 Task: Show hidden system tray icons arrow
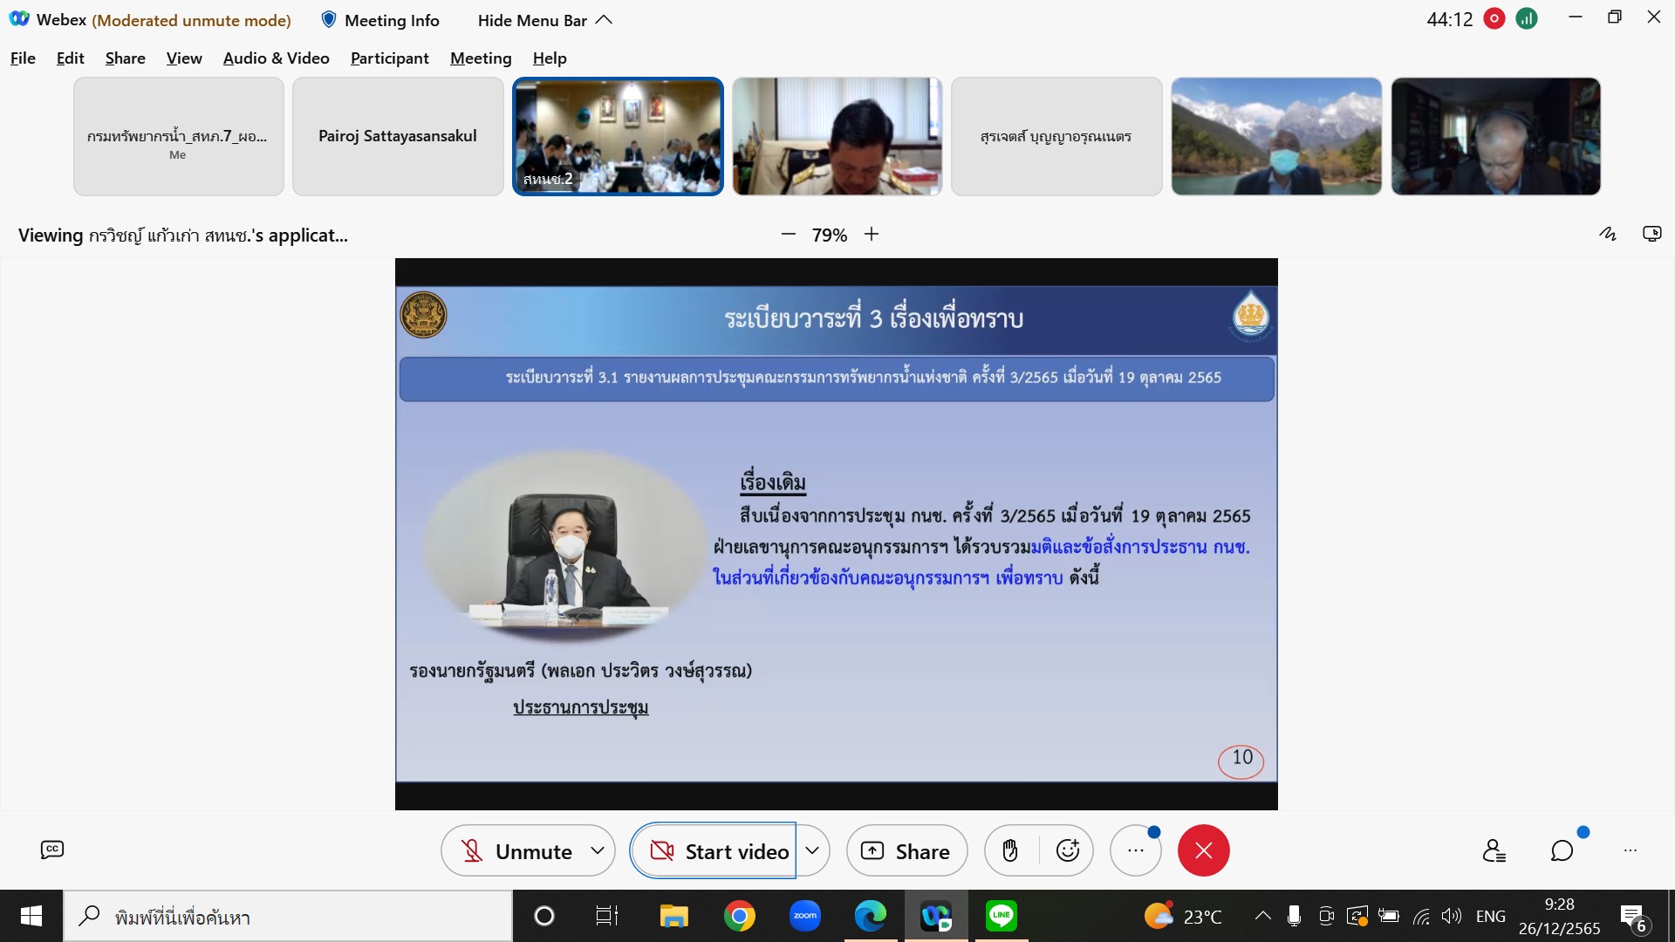point(1262,916)
